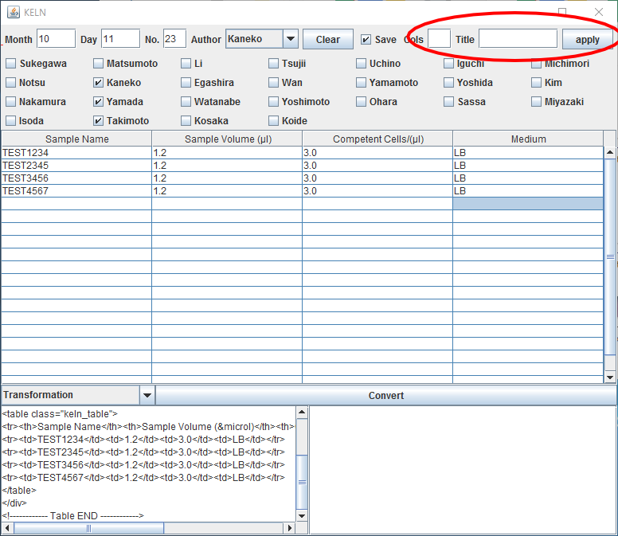Click the Convert button
The image size is (618, 536).
click(x=386, y=395)
